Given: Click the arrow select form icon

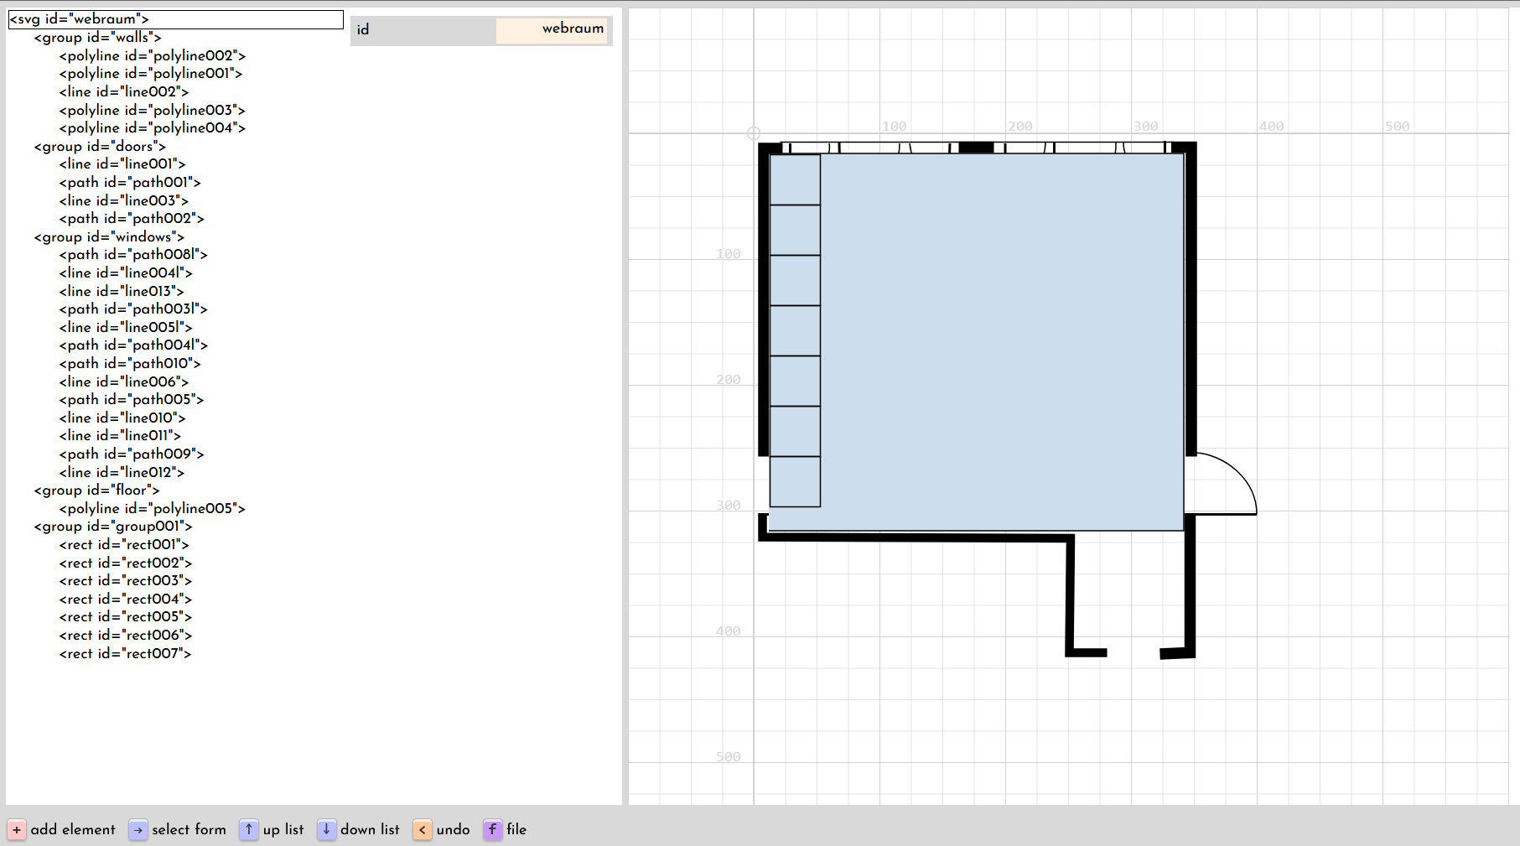Looking at the screenshot, I should pyautogui.click(x=138, y=829).
